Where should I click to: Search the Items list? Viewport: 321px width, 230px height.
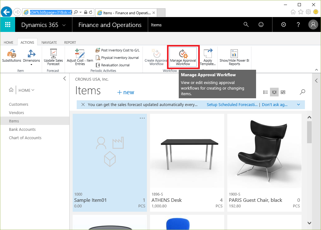[x=302, y=92]
